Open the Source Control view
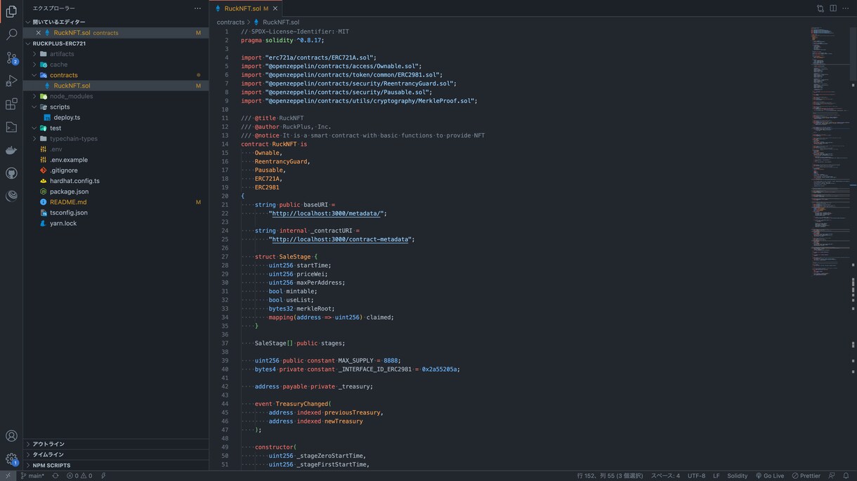Screen dimensions: 857x481 pos(11,57)
